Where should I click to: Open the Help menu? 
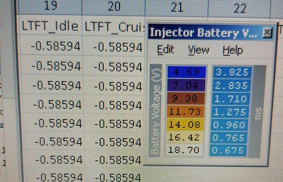tap(232, 50)
